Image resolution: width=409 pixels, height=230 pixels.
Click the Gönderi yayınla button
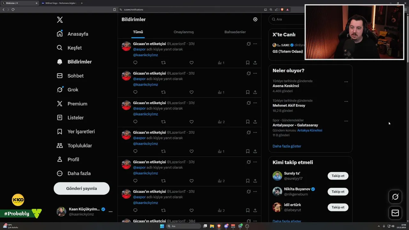[x=81, y=188]
